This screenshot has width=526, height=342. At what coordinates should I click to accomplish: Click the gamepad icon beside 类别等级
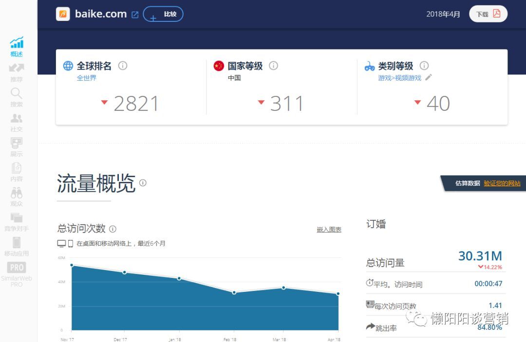(370, 66)
